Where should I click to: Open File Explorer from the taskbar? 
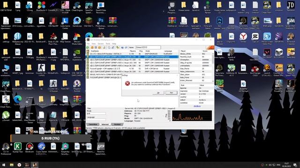tap(12, 165)
